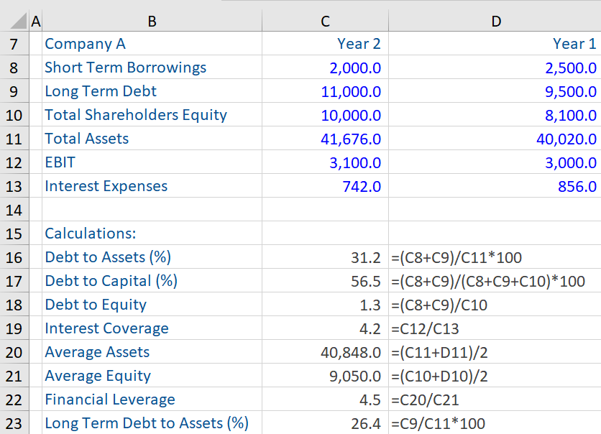
Task: Select column B header
Action: [x=151, y=21]
